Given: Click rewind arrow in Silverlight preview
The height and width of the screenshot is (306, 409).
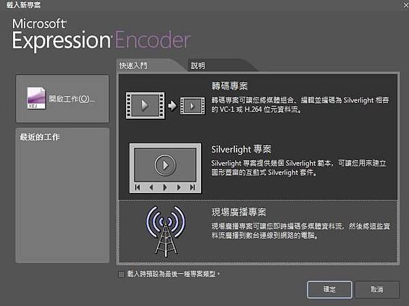Looking at the screenshot, I should point(151,187).
